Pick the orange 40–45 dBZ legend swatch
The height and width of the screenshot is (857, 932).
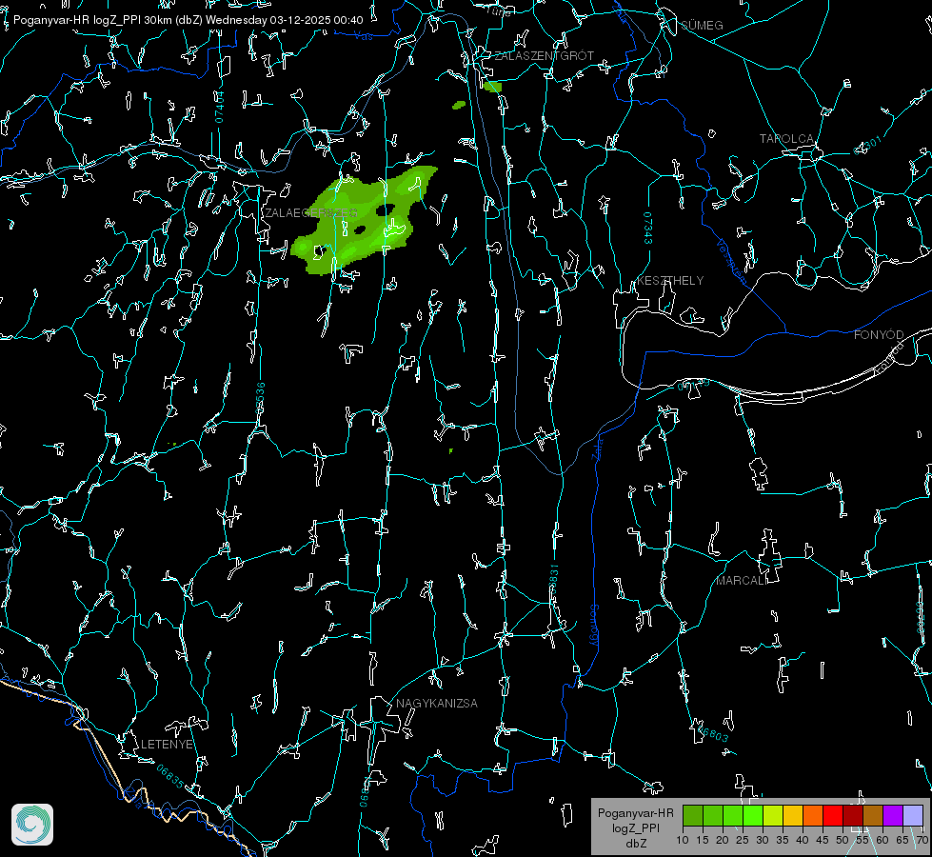pyautogui.click(x=813, y=815)
